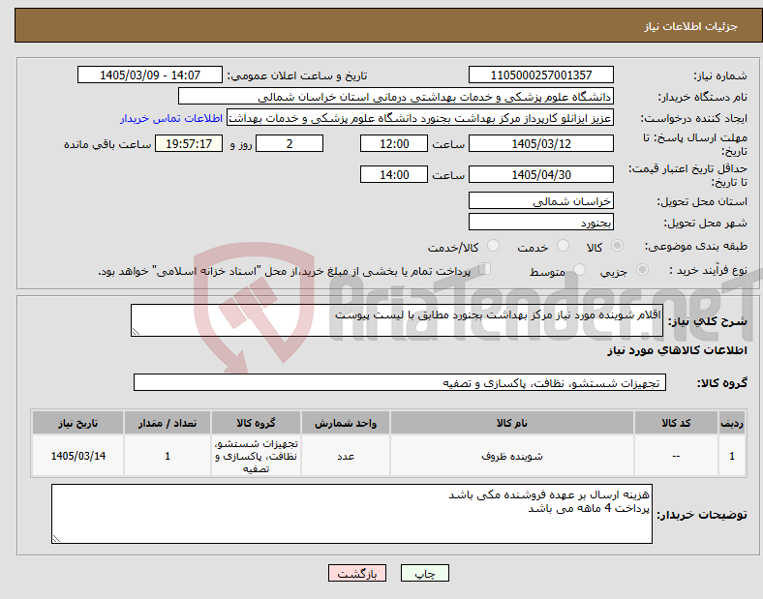Select the متوسط purchase type radio
Viewport: 763px width, 599px height.
click(579, 270)
